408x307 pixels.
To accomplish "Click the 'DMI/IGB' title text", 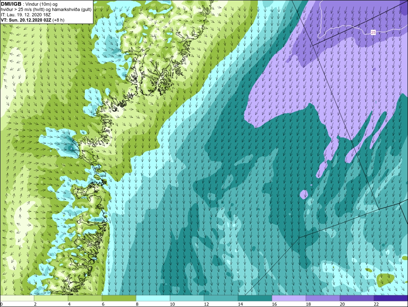I will tap(11, 4).
